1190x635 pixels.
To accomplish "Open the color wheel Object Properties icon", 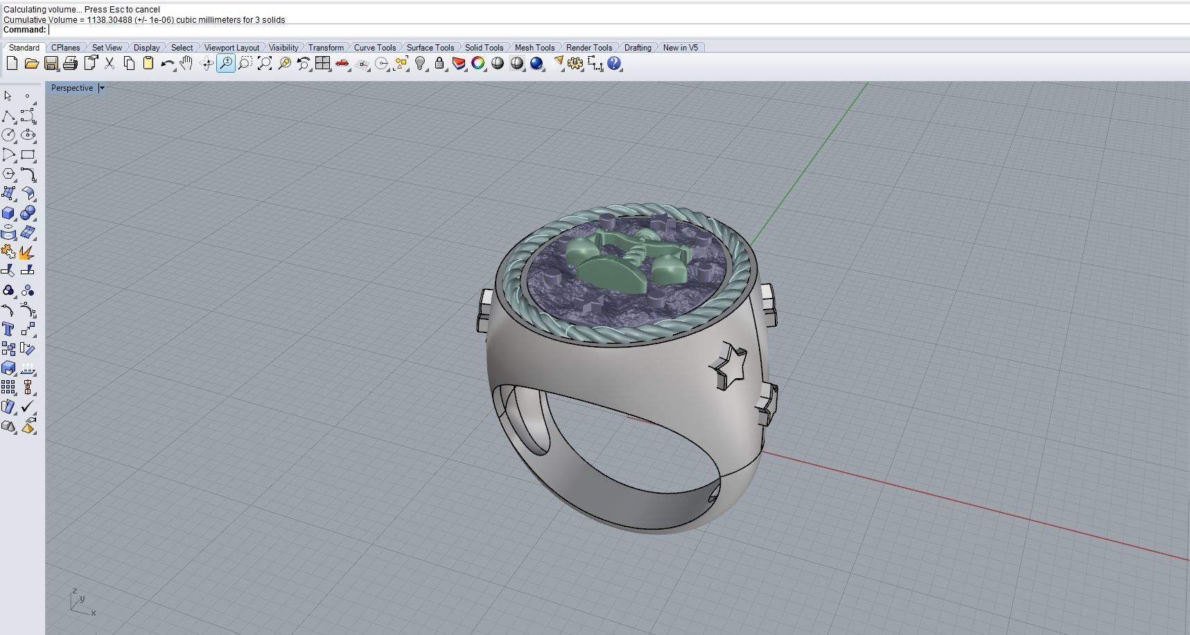I will click(x=478, y=64).
